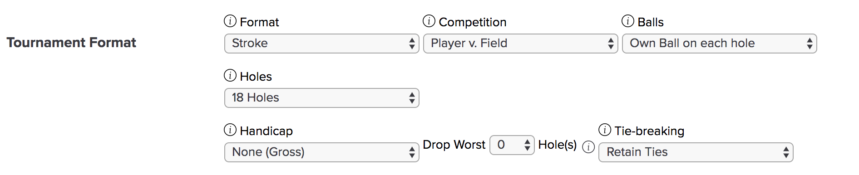
Task: Click the info icon beside Balls
Action: (628, 21)
